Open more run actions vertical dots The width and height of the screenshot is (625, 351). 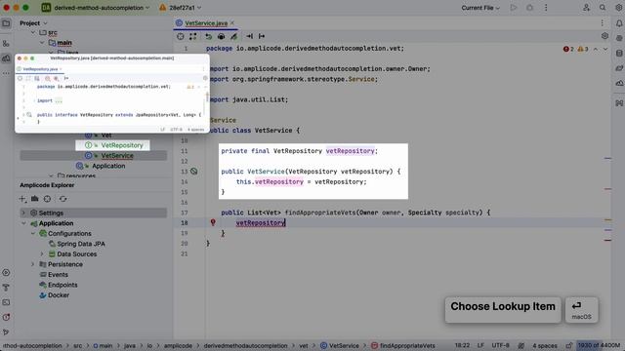(x=546, y=8)
